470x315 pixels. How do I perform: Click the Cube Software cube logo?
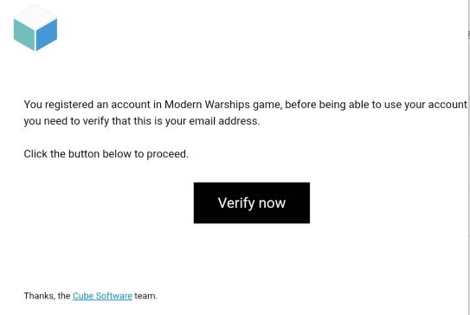[35, 29]
